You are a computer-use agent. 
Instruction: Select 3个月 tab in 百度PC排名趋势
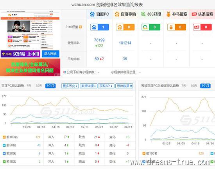(50, 86)
